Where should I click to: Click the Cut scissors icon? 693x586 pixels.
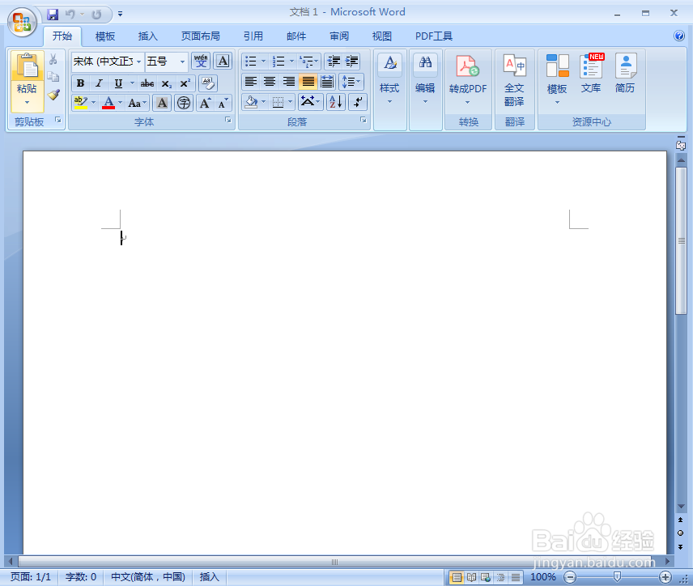[x=53, y=59]
